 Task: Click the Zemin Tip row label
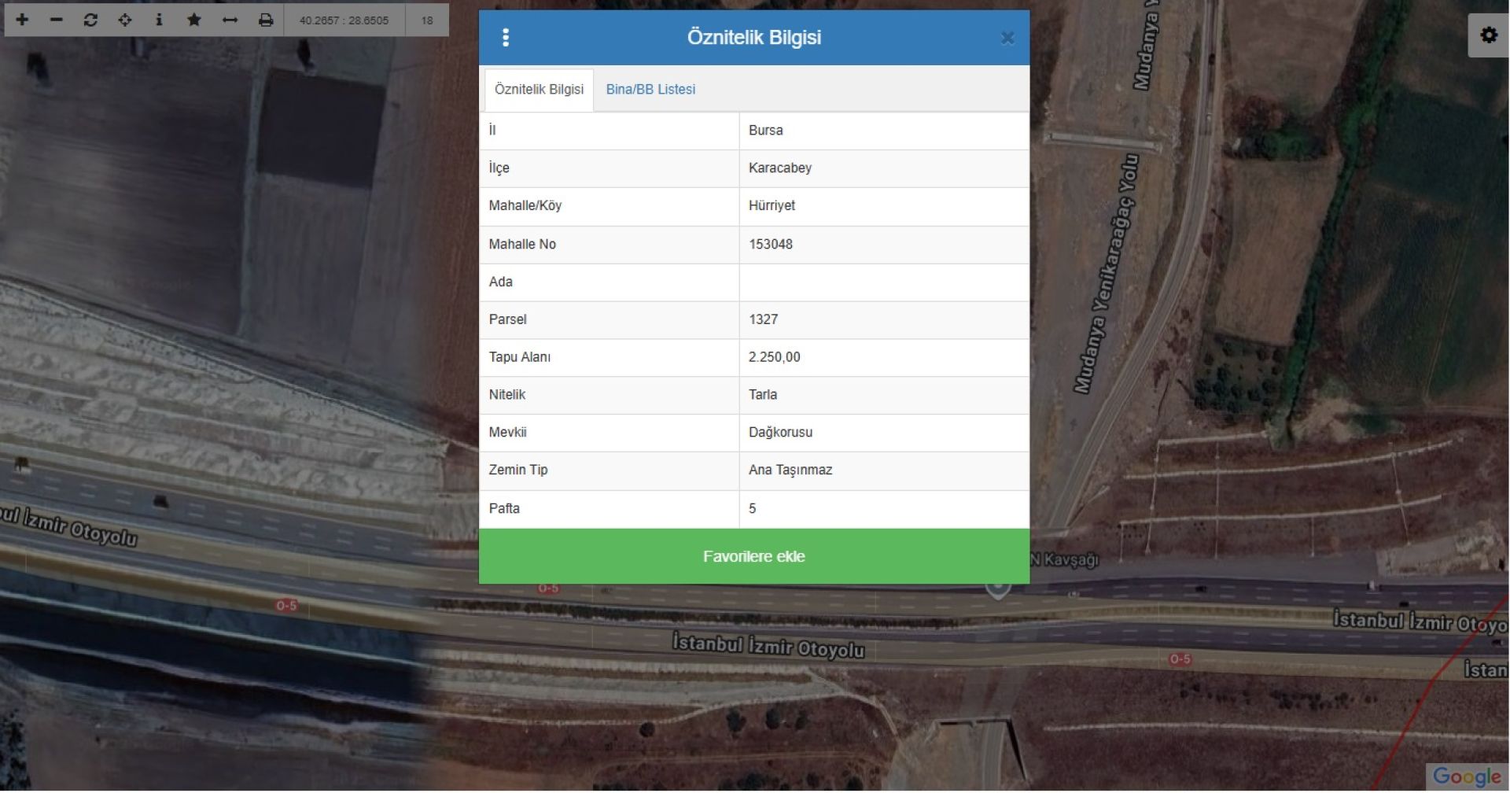[517, 470]
